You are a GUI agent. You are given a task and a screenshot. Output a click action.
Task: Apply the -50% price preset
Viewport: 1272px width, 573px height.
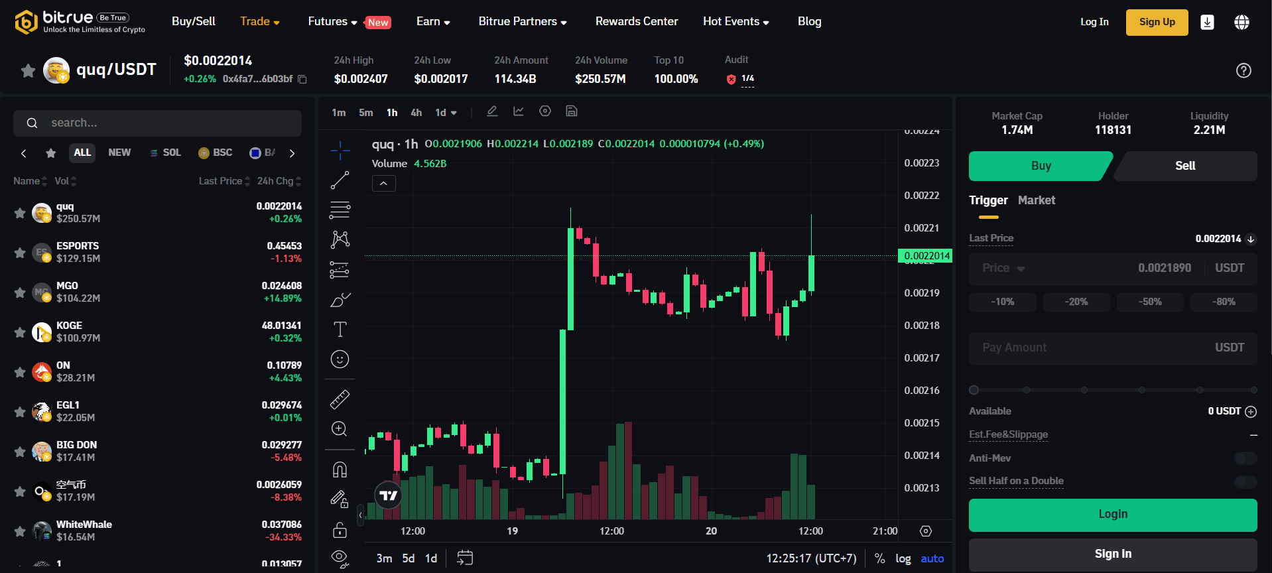click(1150, 302)
